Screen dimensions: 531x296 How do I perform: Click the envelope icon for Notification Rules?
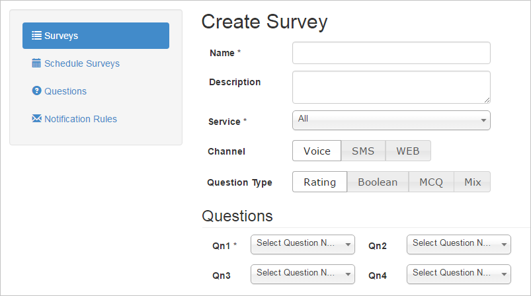pos(36,118)
